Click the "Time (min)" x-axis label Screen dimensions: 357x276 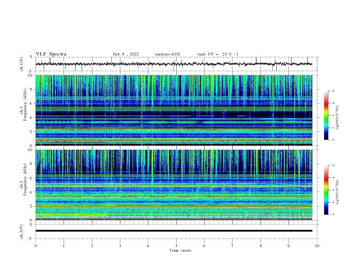pos(180,250)
